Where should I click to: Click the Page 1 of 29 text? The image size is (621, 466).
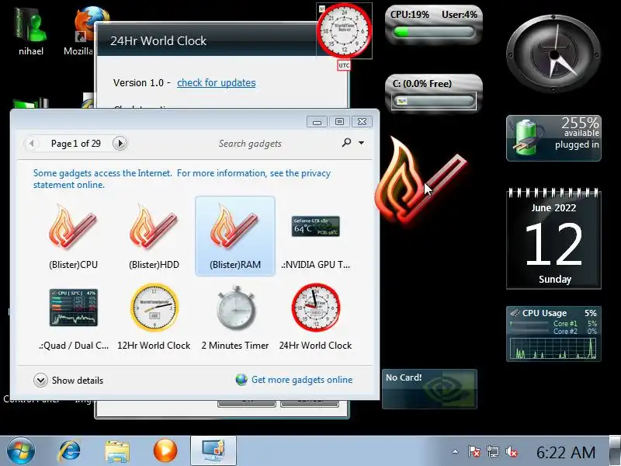[75, 144]
